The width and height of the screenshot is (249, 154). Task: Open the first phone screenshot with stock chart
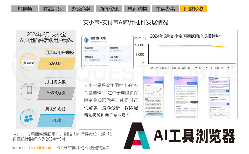coord(153,97)
